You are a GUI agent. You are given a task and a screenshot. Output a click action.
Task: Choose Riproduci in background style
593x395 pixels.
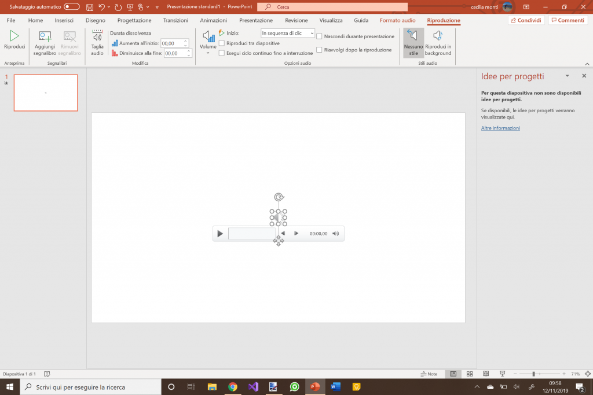point(438,43)
